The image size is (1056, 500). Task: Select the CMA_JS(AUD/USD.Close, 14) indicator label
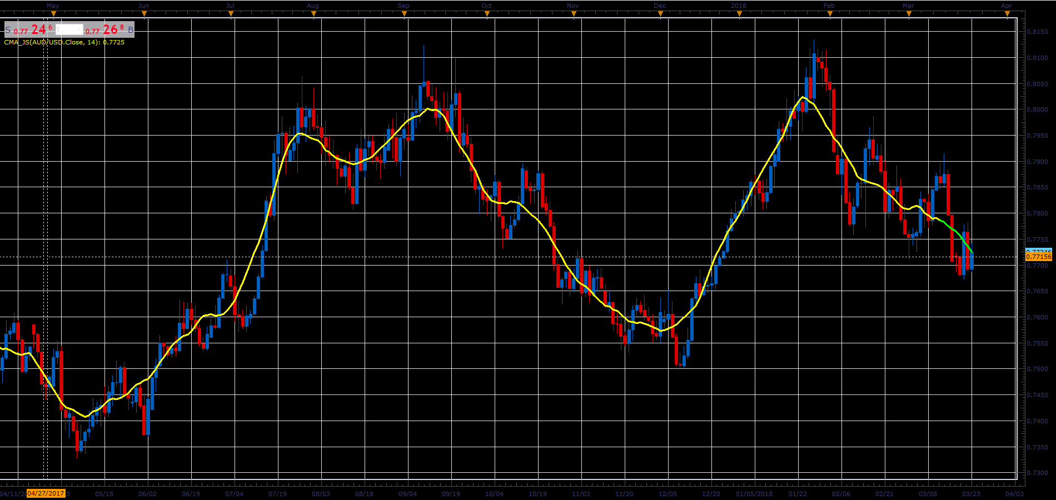64,42
